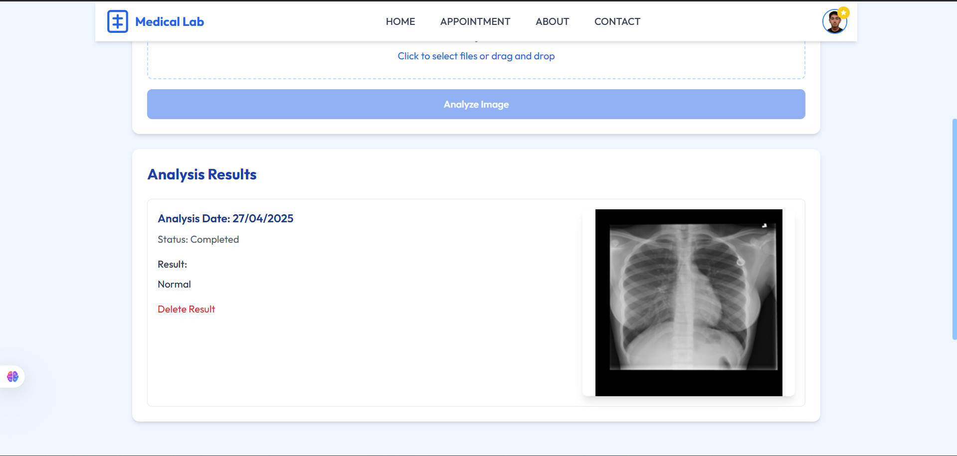Click the yellow star badge on the avatar
The image size is (957, 456).
[843, 11]
